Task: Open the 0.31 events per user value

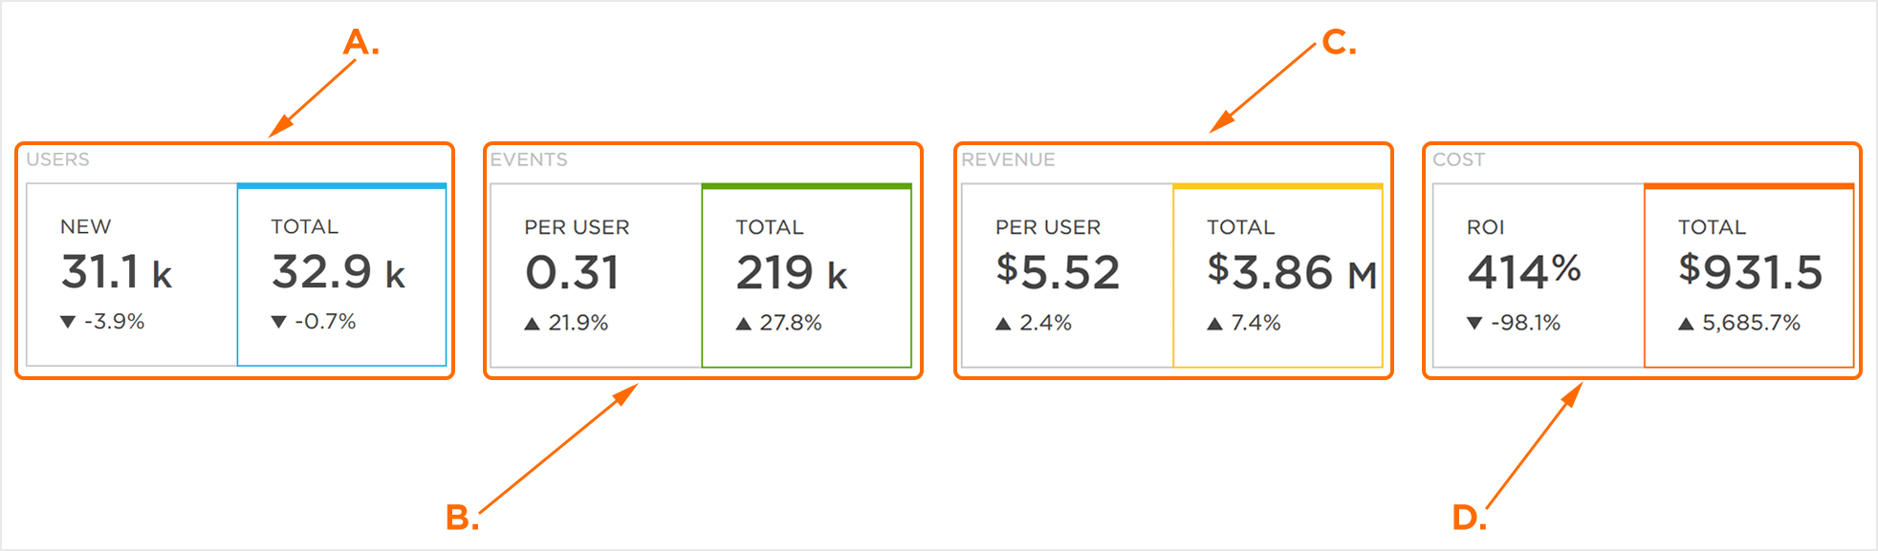Action: (x=572, y=273)
